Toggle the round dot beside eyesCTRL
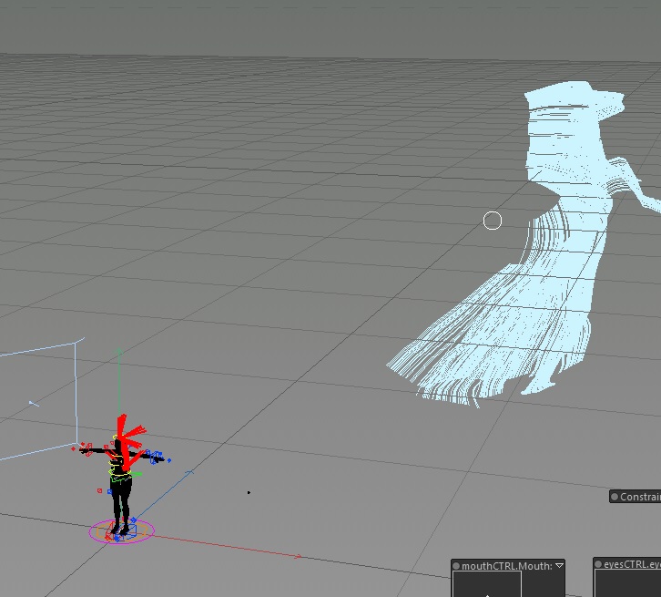The image size is (661, 597). click(598, 565)
